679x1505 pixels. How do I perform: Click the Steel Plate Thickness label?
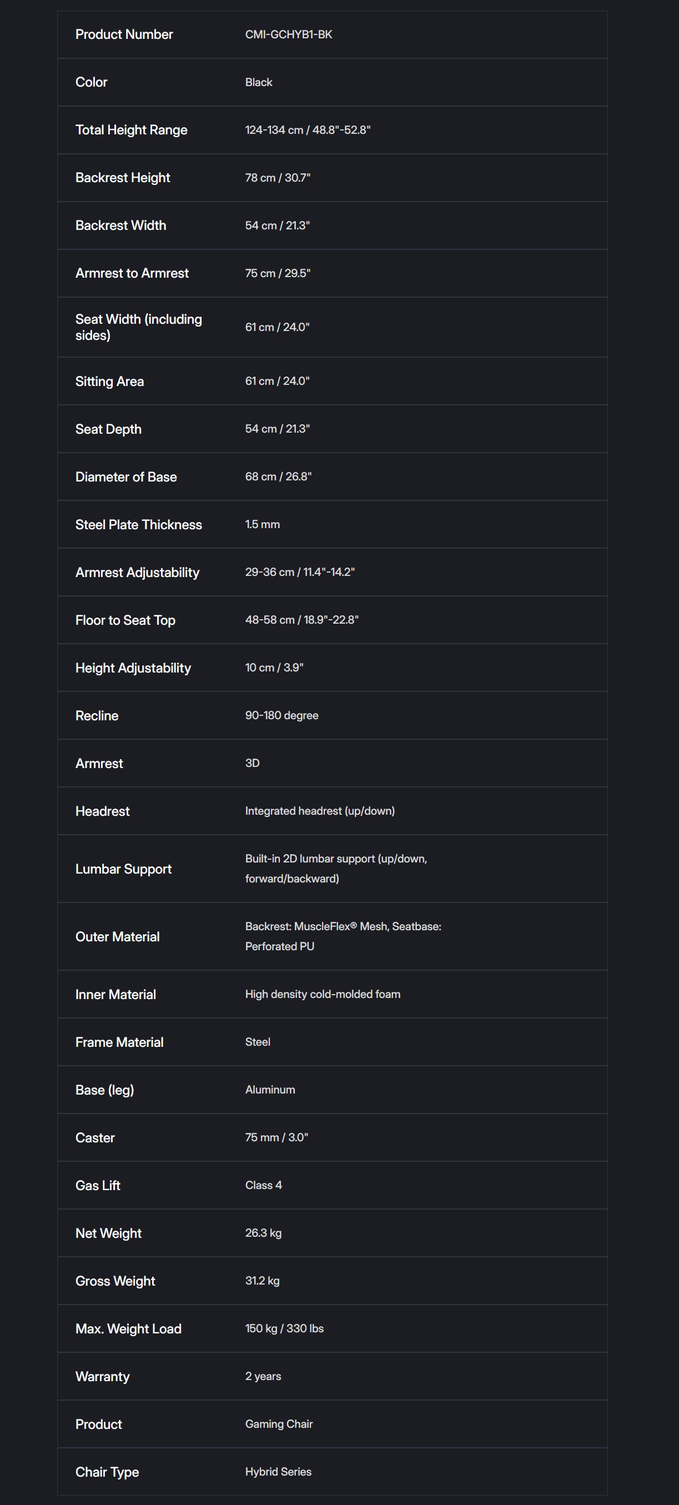(x=138, y=525)
